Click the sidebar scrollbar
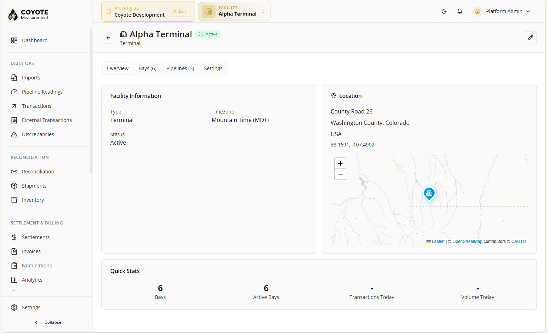The width and height of the screenshot is (548, 333). (91, 101)
